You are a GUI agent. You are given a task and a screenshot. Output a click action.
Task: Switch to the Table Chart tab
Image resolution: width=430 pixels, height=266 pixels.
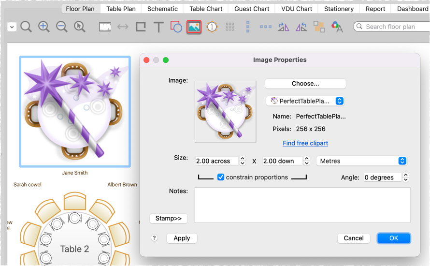206,9
